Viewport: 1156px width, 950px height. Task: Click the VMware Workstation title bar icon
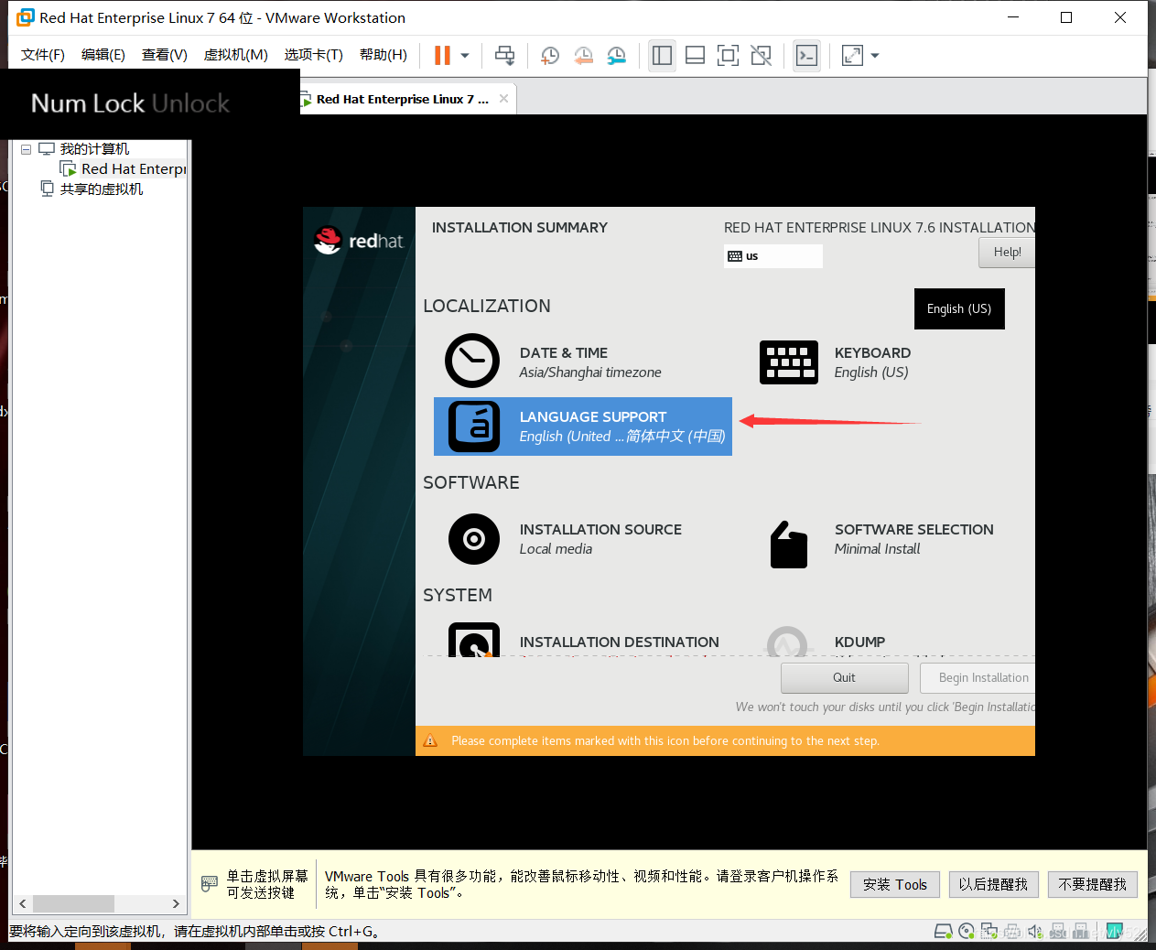point(25,17)
